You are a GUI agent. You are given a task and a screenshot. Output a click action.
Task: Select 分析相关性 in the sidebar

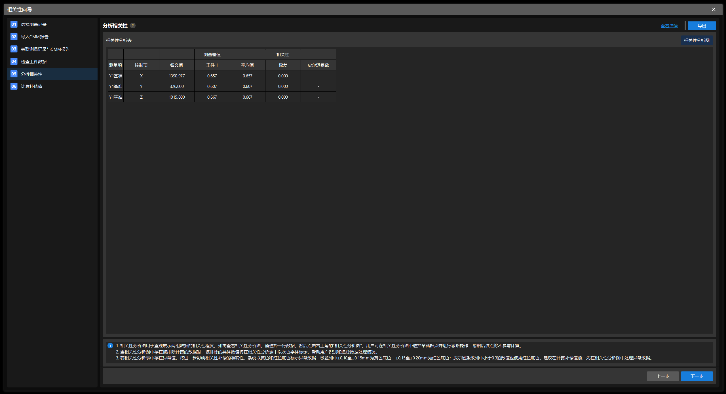(x=31, y=74)
